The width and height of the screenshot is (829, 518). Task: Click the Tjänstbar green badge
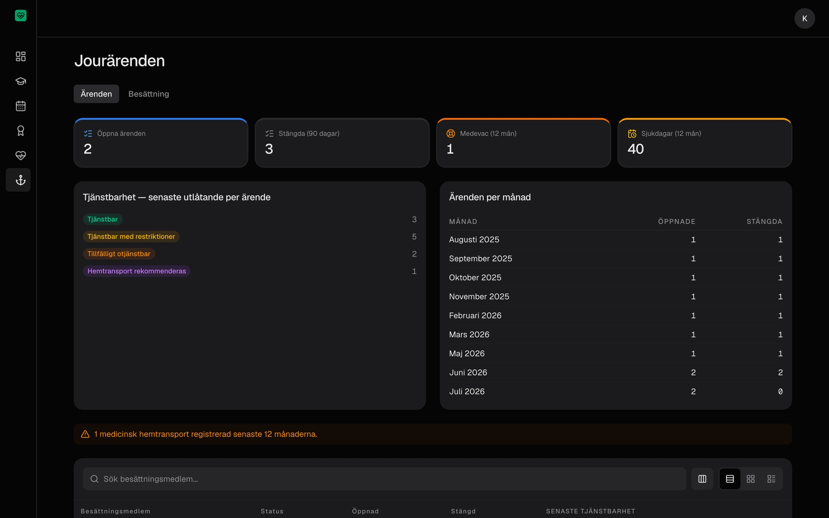click(x=102, y=219)
